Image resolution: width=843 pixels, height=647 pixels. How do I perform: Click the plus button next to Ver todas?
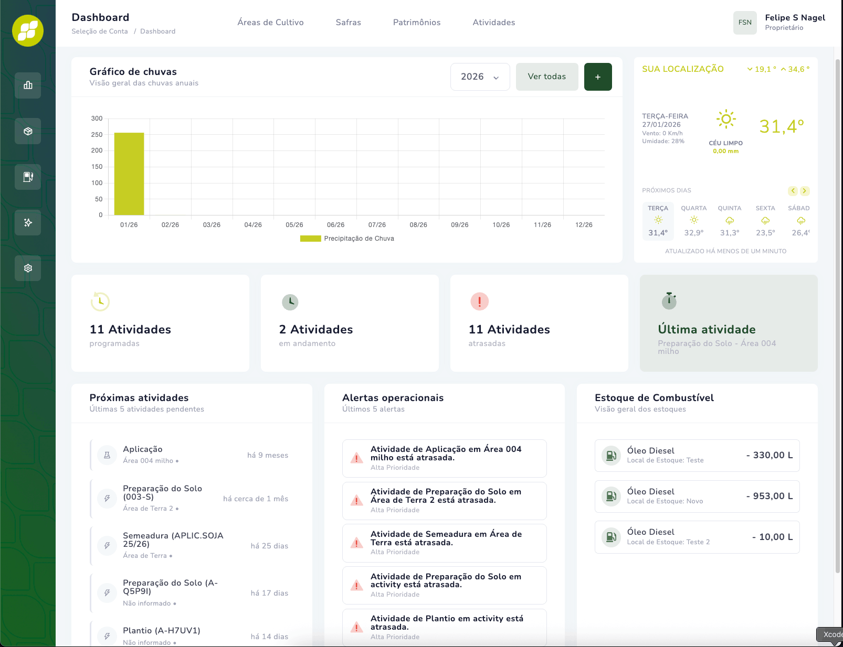tap(597, 77)
